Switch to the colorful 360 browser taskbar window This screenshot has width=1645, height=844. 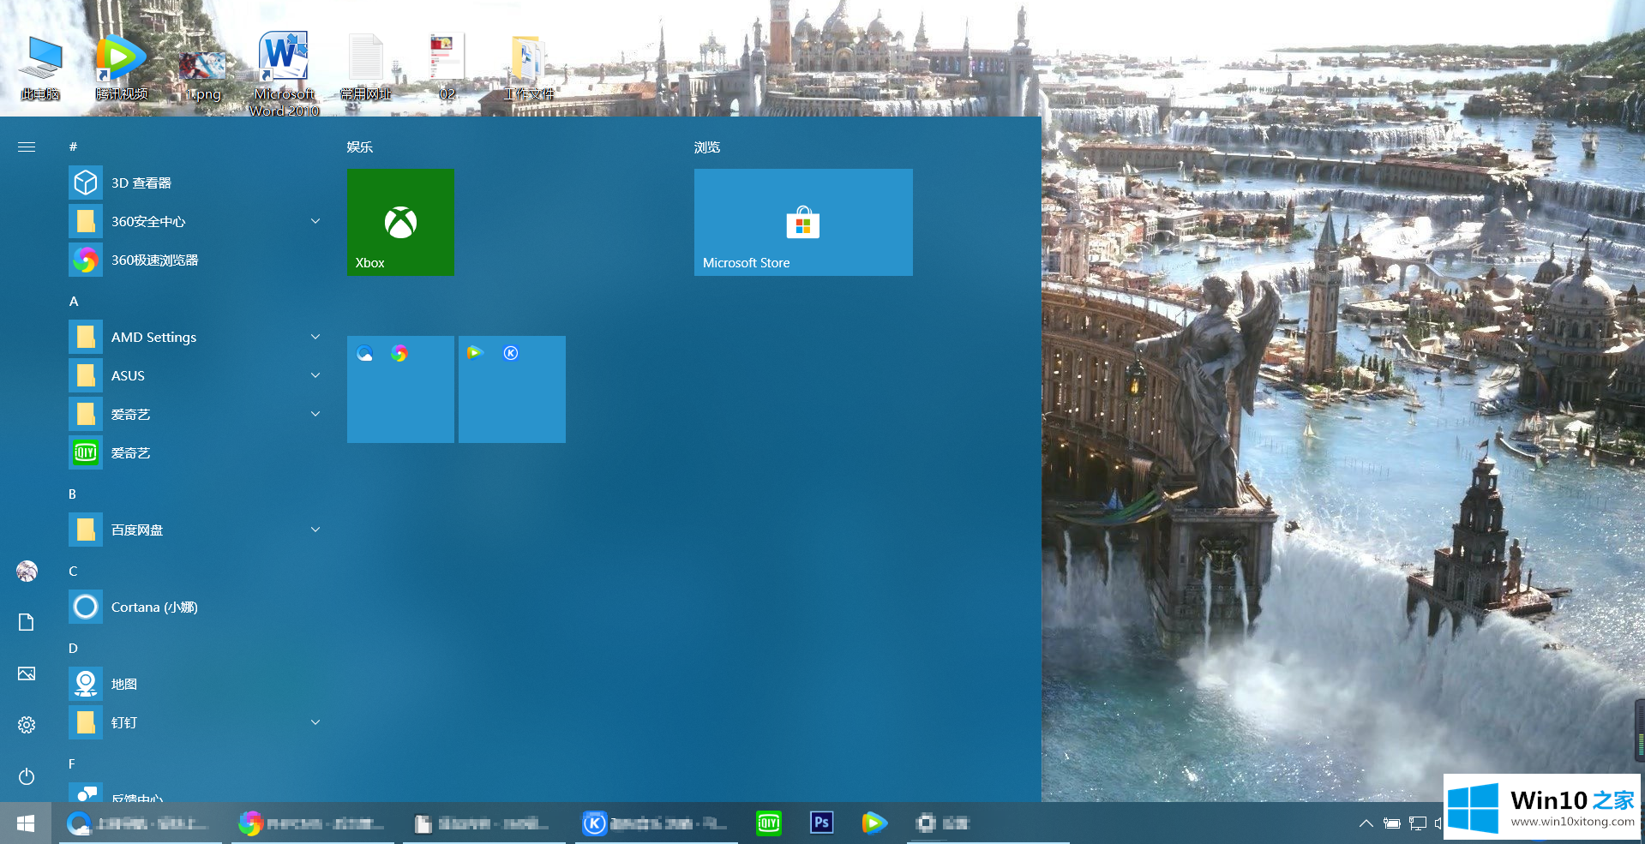click(x=312, y=823)
